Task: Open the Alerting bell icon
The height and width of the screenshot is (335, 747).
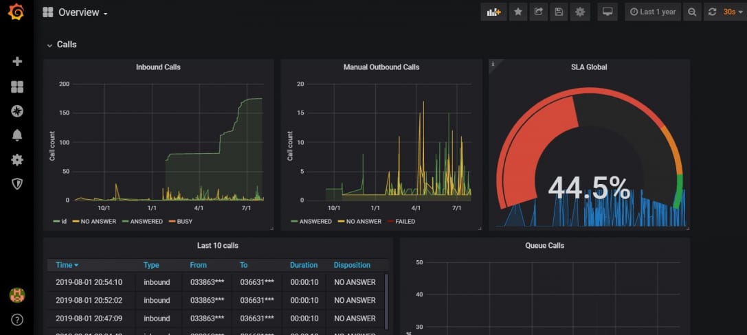Action: (x=17, y=135)
